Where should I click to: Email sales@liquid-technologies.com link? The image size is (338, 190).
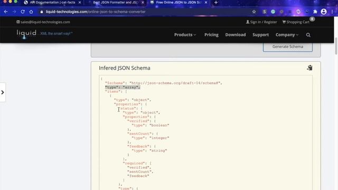point(43,22)
